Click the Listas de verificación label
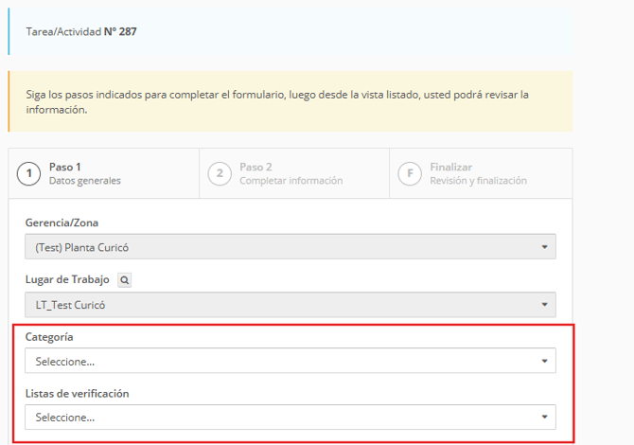 pyautogui.click(x=77, y=393)
